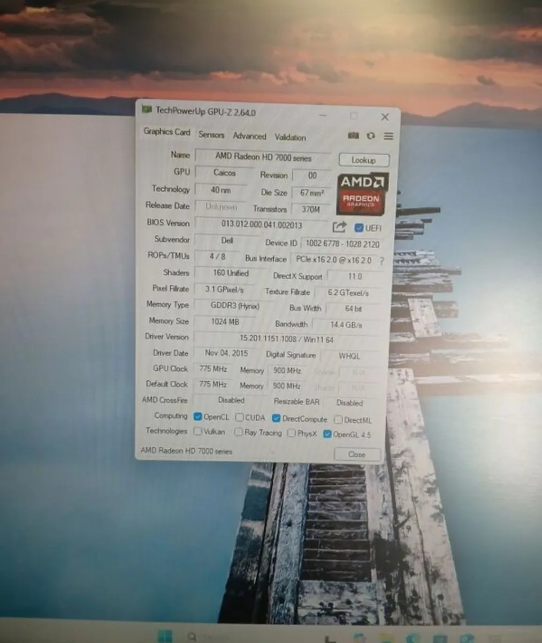Toggle the PhysX checkbox
Screen dimensions: 542x643
point(291,433)
